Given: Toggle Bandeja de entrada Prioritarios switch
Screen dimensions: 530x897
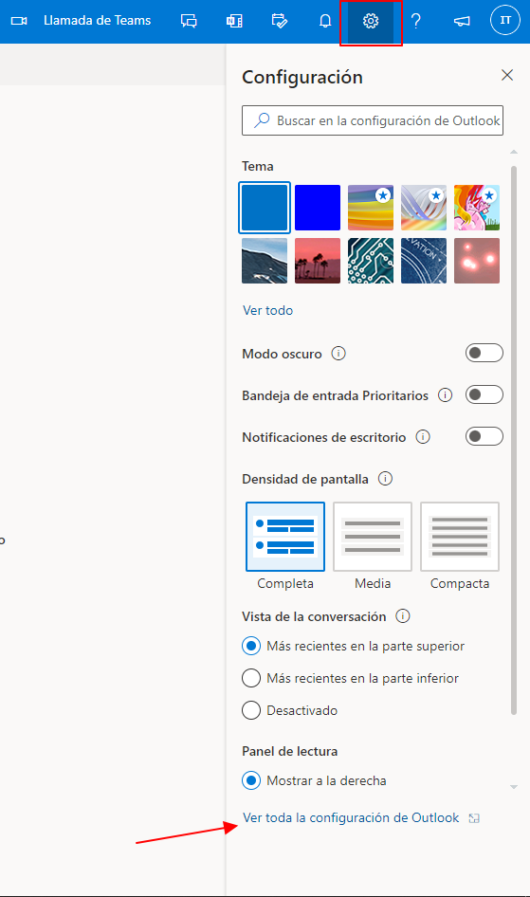Looking at the screenshot, I should click(484, 394).
